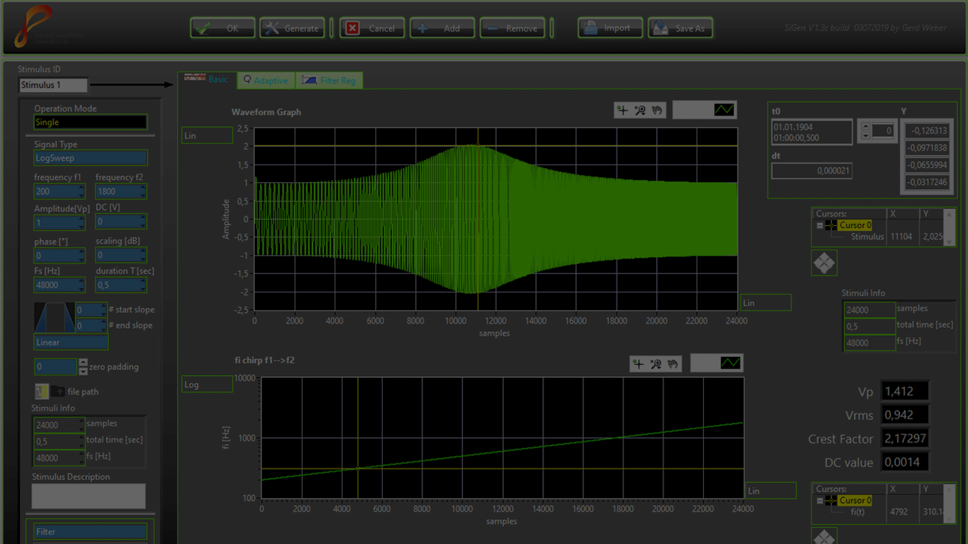This screenshot has width=968, height=544.
Task: Select pan hand tool on Waveform Graph palette
Action: click(657, 110)
